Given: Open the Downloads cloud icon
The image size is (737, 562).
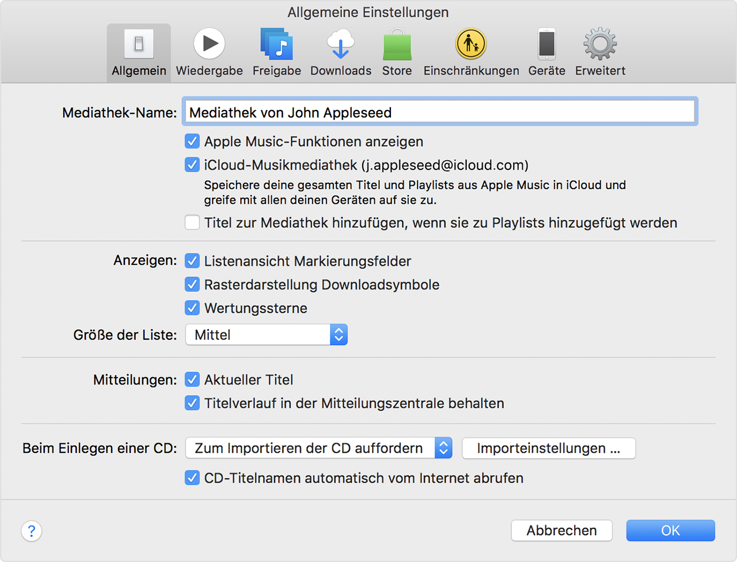Looking at the screenshot, I should (340, 44).
